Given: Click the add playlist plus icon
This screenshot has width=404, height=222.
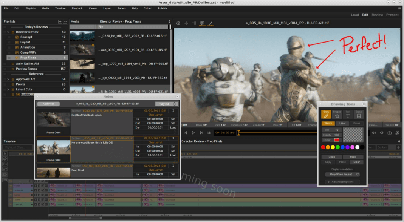Looking at the screenshot, I should tap(60, 21).
